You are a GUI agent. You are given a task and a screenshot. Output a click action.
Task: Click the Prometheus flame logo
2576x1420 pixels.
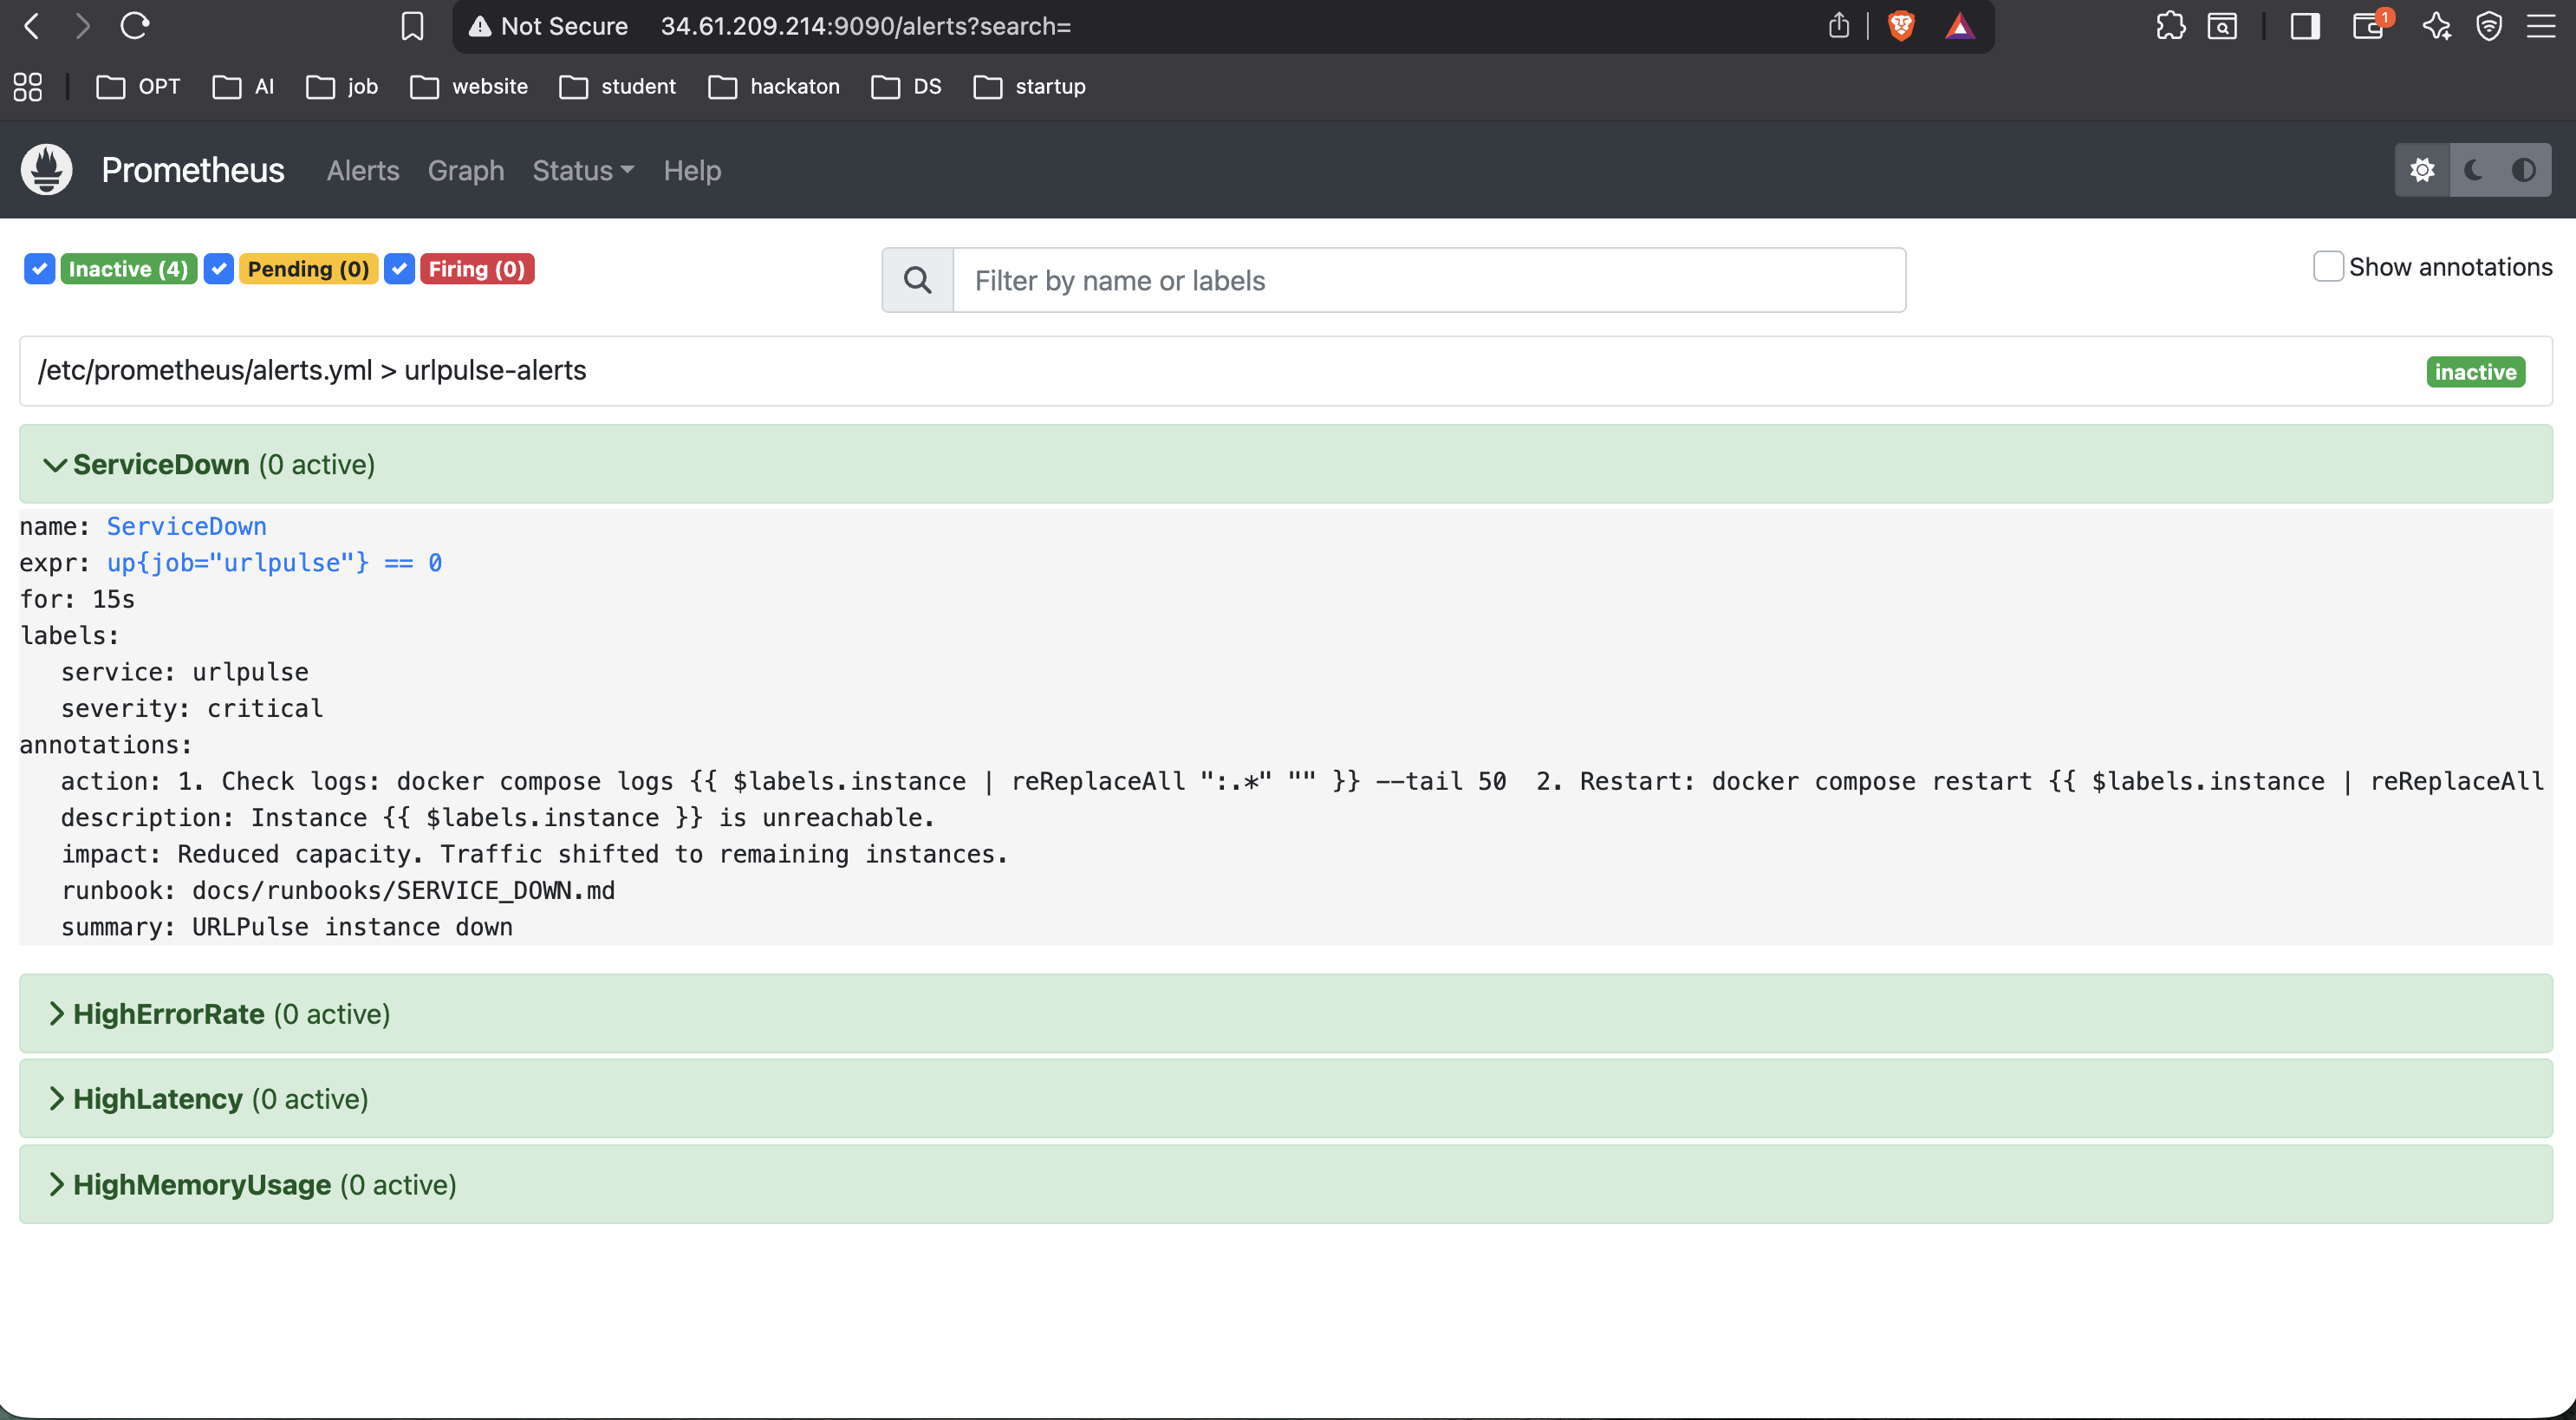(46, 169)
